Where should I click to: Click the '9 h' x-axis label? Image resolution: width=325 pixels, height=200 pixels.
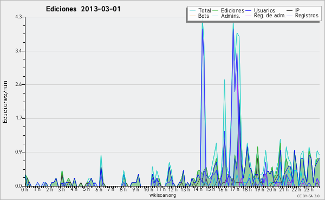coord(135,190)
